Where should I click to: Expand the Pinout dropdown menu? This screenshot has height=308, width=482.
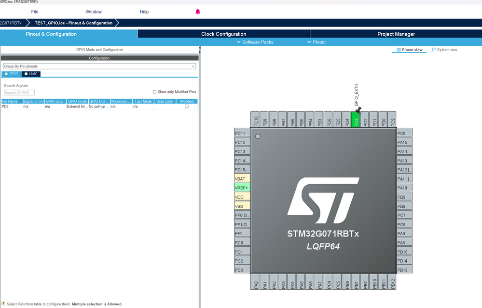coord(317,42)
